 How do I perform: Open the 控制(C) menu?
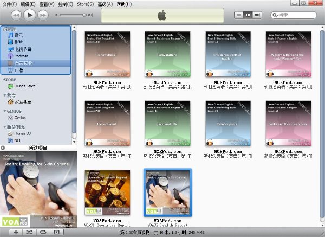click(x=66, y=4)
